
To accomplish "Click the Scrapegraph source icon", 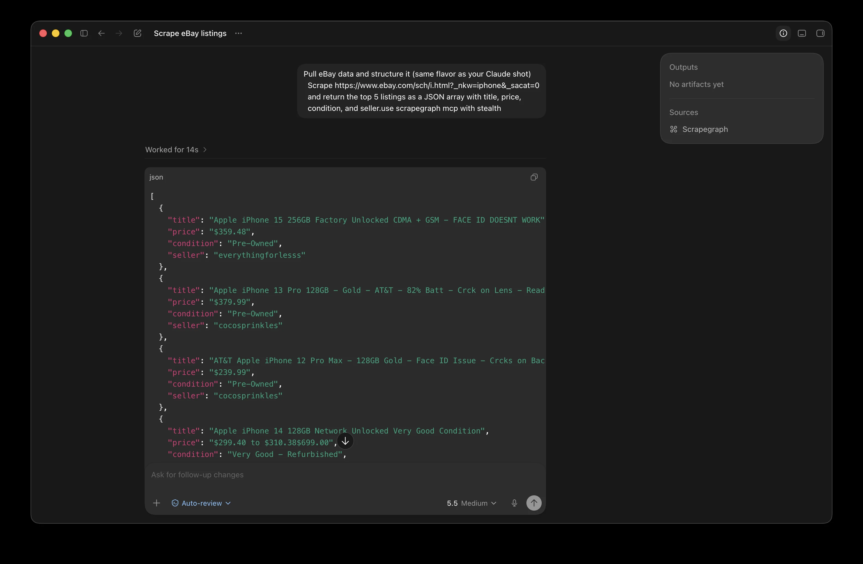I will [673, 129].
